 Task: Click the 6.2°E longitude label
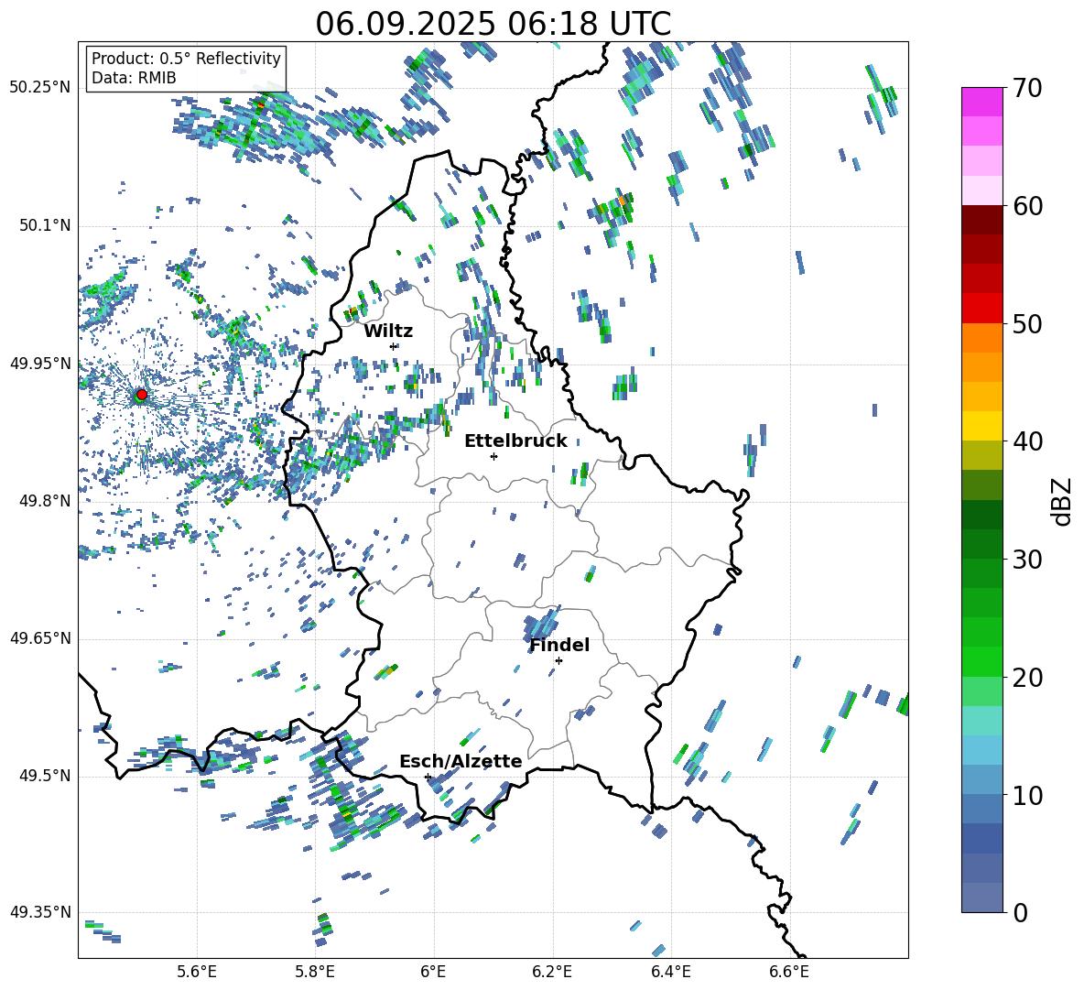(552, 972)
